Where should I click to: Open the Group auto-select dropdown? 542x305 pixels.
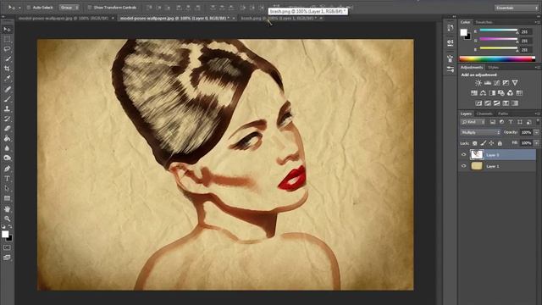tap(69, 8)
